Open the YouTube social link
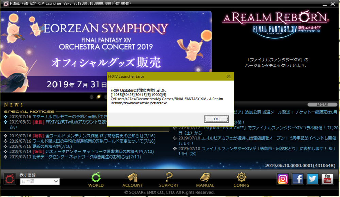Viewport: 340px width, 197px height. pyautogui.click(x=327, y=179)
